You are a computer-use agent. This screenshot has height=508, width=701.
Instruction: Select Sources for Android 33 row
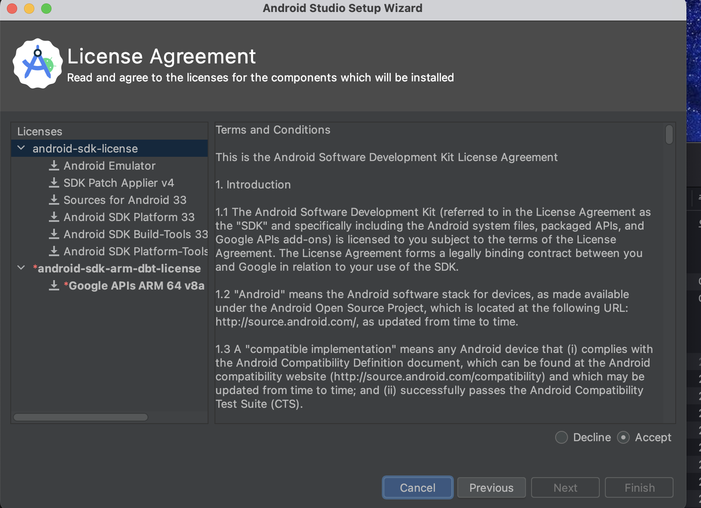coord(109,200)
